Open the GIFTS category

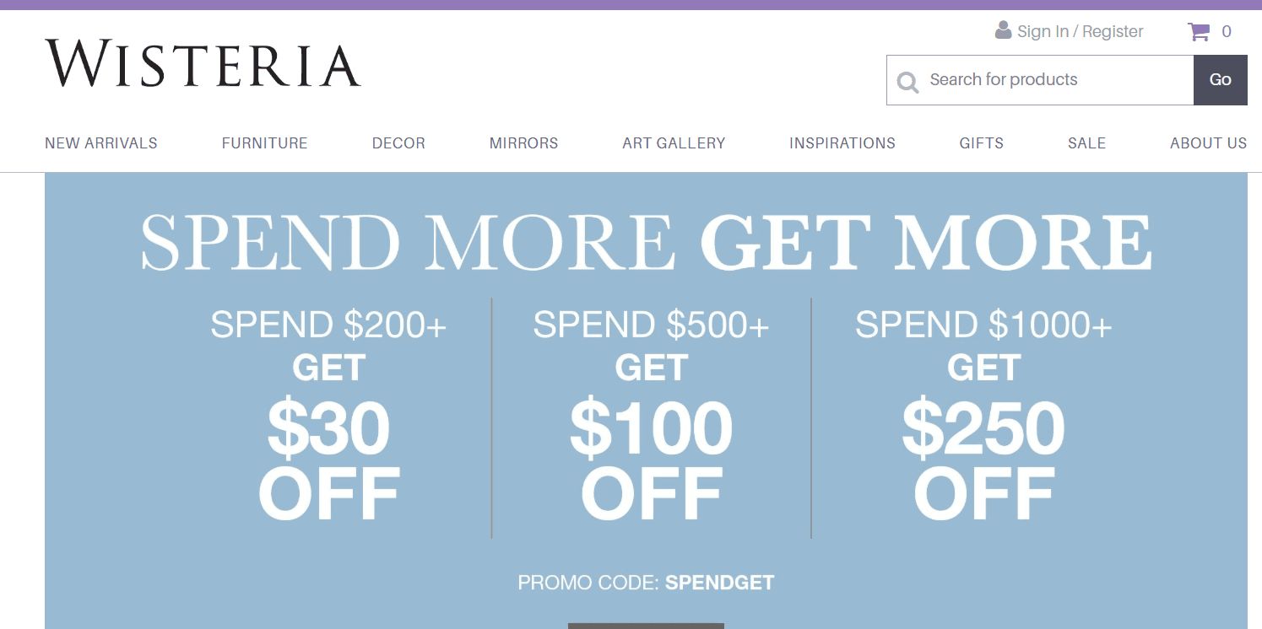pyautogui.click(x=981, y=143)
